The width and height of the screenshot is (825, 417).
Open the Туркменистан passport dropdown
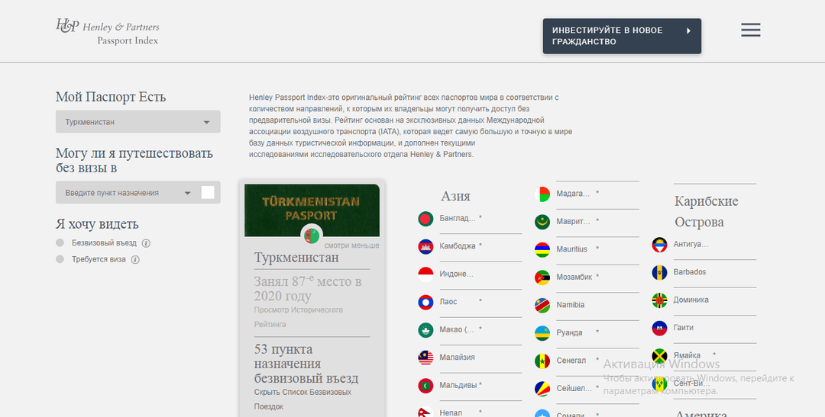[x=137, y=122]
